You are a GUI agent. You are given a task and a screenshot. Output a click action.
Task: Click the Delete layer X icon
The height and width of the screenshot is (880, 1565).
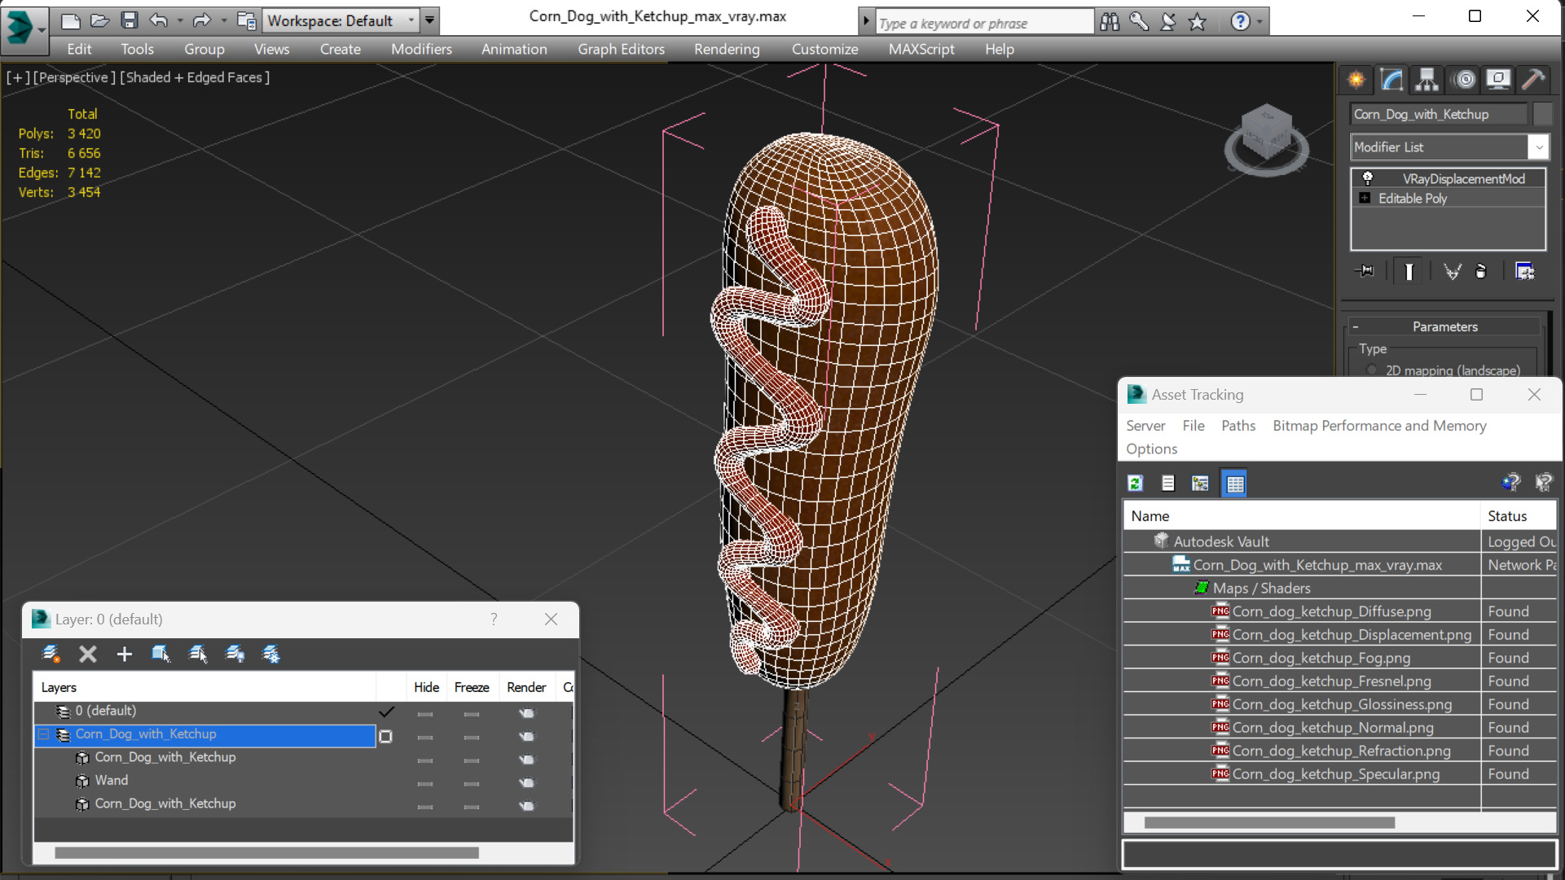[x=87, y=654]
